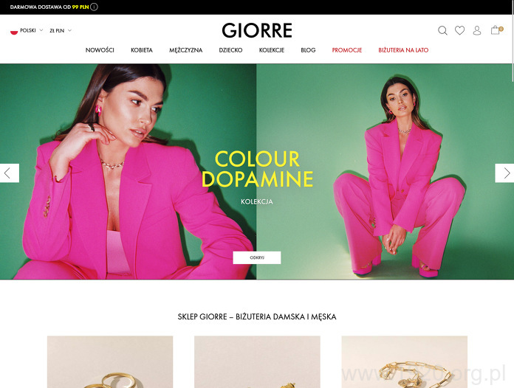Open the user account icon
The image size is (514, 388).
pos(477,30)
